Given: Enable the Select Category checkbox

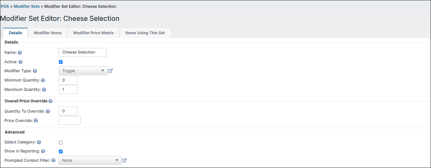Looking at the screenshot, I should (61, 142).
